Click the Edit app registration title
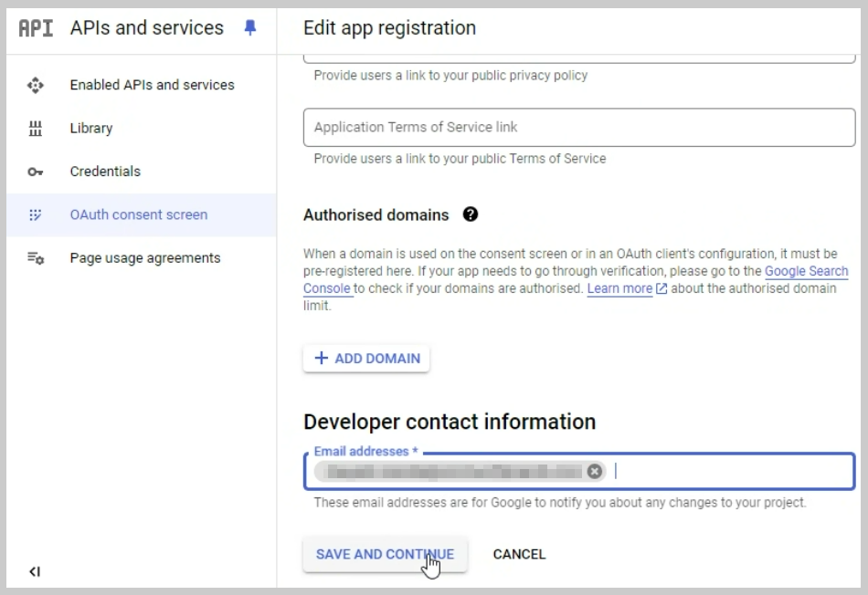 [390, 27]
